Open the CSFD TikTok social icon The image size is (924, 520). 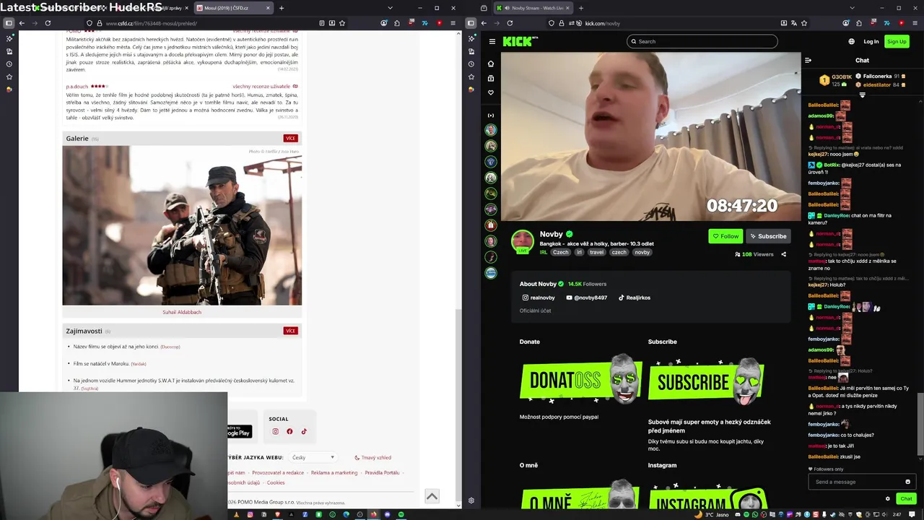(x=304, y=431)
